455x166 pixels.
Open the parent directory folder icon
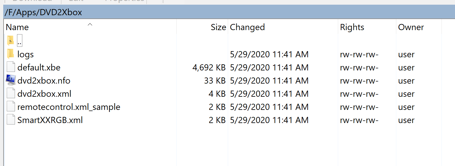(x=11, y=41)
